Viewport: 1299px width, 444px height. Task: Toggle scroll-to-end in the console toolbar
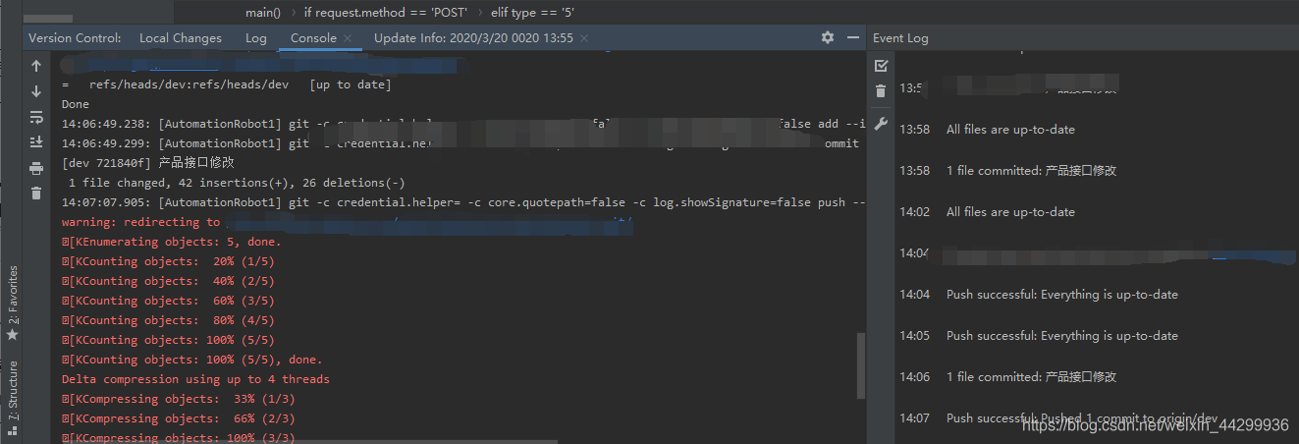click(x=36, y=142)
